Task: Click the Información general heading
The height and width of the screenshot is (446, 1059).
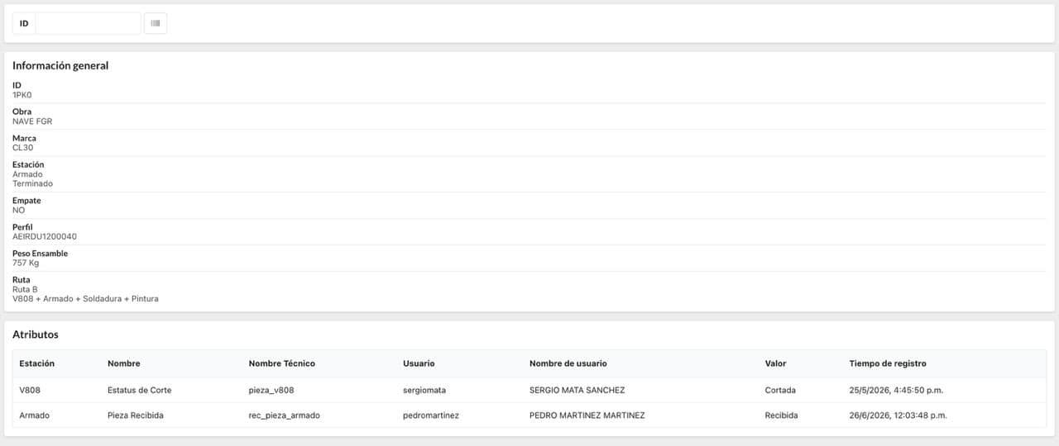Action: click(x=60, y=65)
